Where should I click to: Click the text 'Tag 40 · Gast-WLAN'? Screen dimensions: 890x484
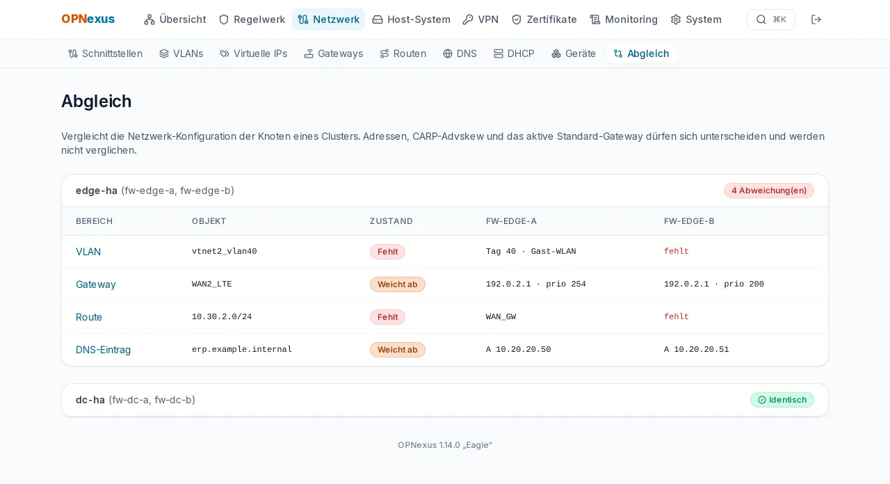point(531,252)
